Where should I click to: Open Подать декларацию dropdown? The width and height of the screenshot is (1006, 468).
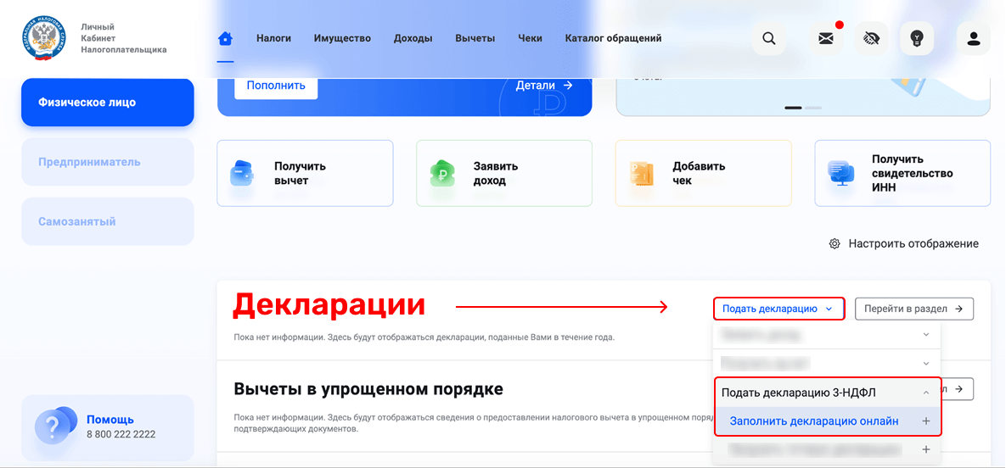778,309
